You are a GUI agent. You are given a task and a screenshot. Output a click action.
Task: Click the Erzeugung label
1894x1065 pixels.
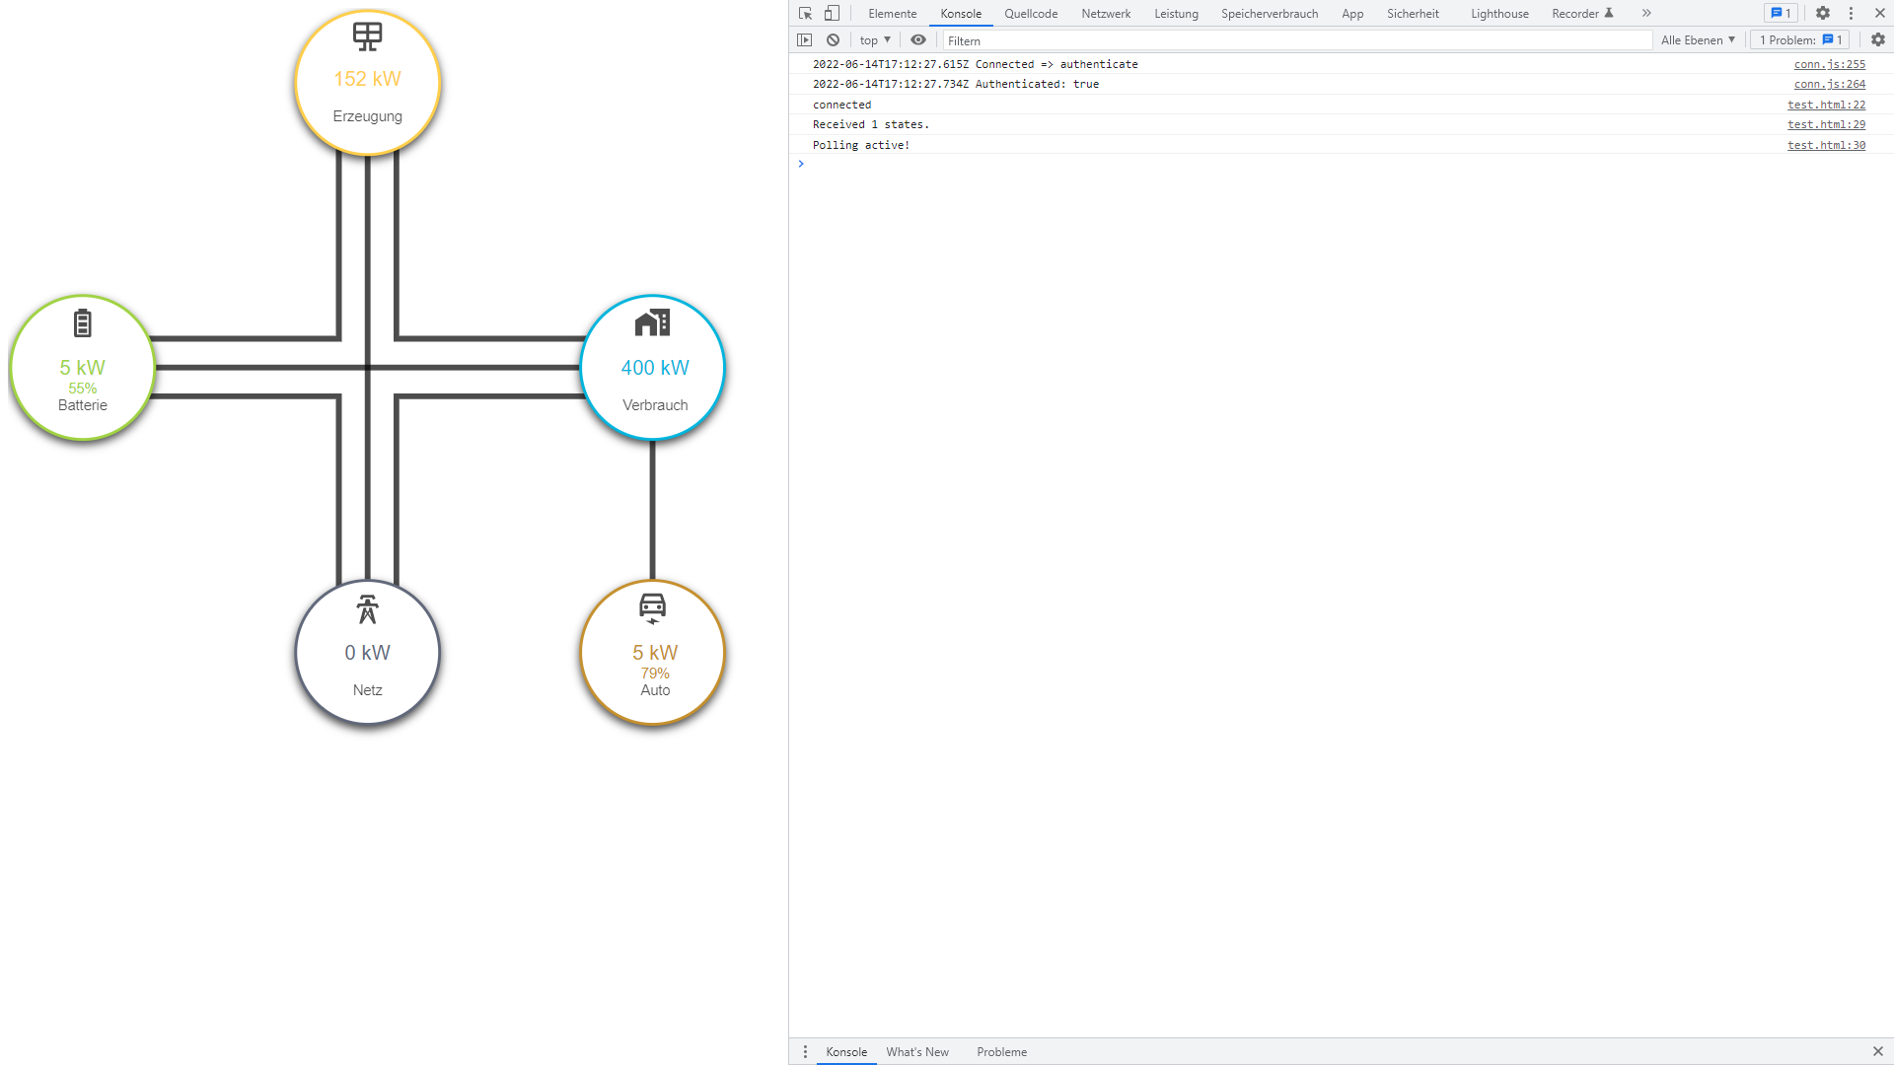(367, 116)
